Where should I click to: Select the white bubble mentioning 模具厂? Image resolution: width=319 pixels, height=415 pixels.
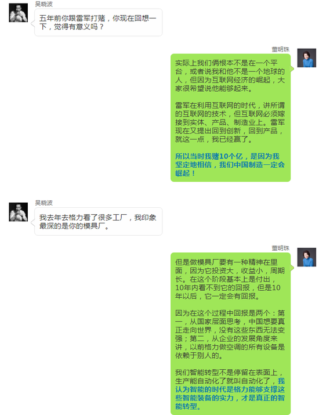tap(98, 222)
